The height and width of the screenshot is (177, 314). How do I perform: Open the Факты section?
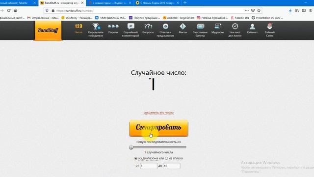[183, 29]
